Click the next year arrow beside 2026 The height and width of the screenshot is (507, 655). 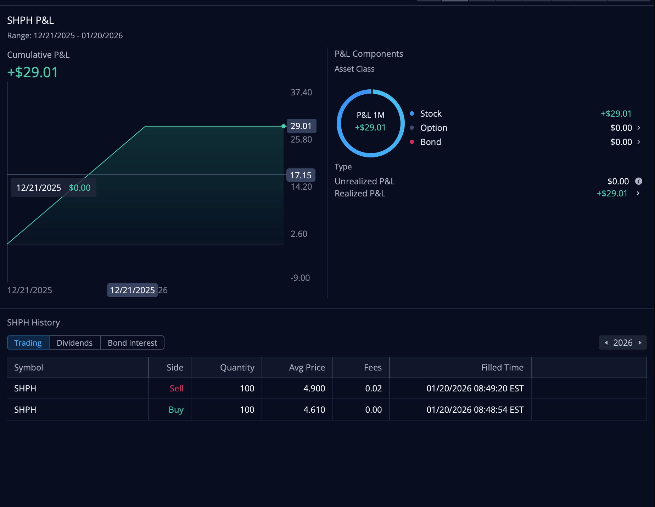640,342
